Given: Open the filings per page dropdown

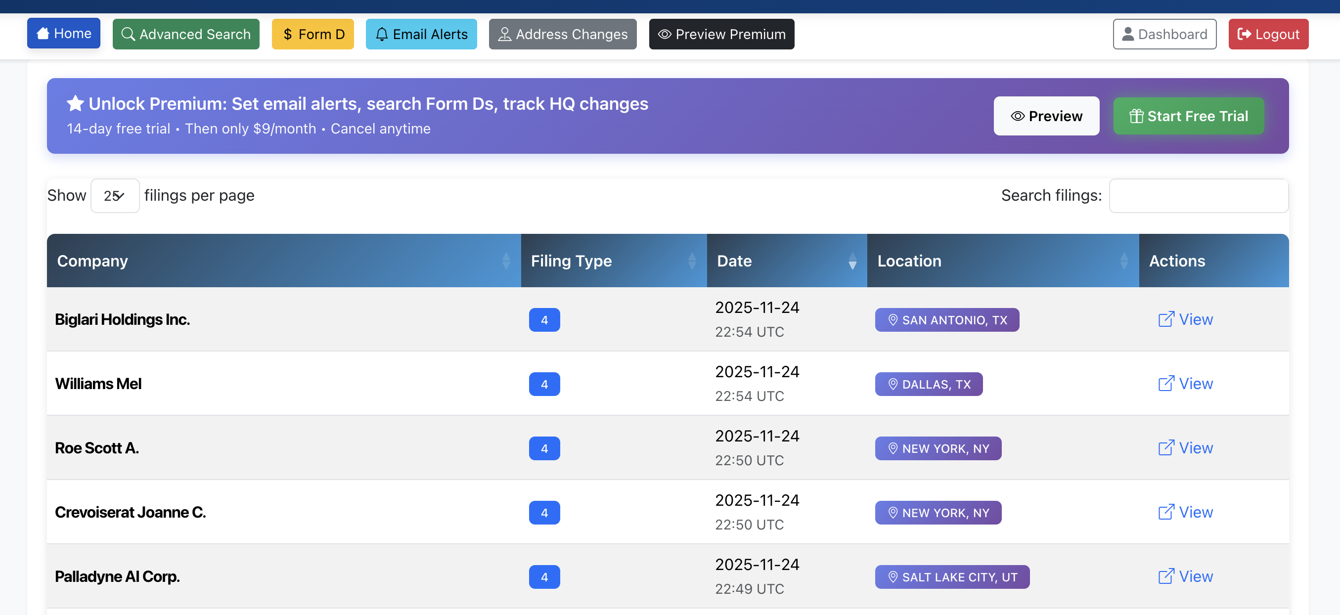Looking at the screenshot, I should (x=114, y=196).
